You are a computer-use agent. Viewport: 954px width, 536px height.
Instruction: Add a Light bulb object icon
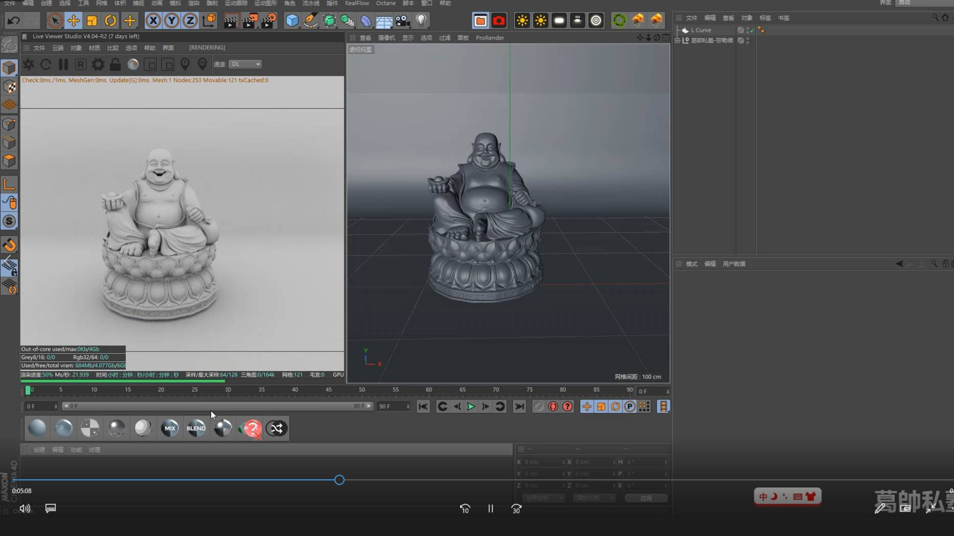(421, 20)
